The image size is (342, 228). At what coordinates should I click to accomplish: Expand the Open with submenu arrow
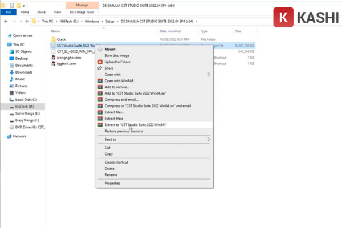(209, 75)
